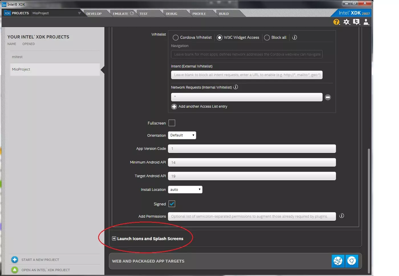Image resolution: width=399 pixels, height=276 pixels.
Task: Click the App Version Code field
Action: [252, 149]
